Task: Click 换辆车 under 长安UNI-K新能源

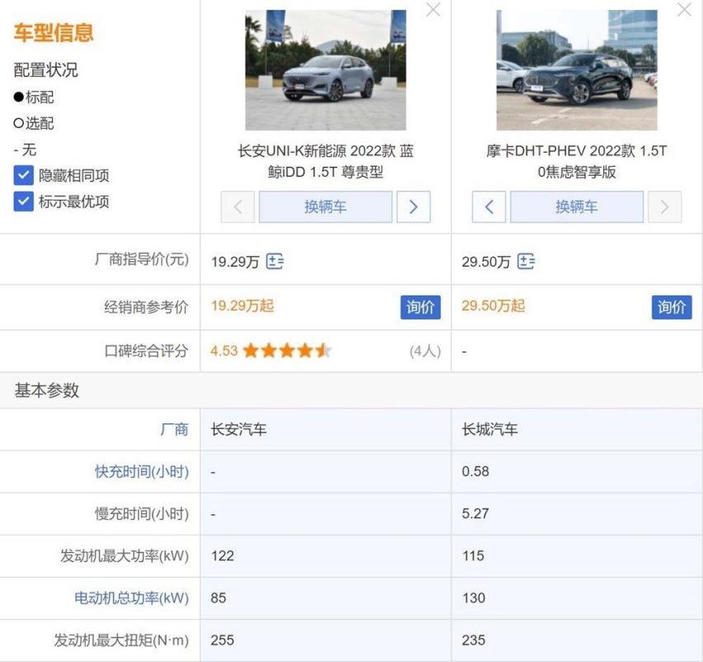Action: (325, 206)
